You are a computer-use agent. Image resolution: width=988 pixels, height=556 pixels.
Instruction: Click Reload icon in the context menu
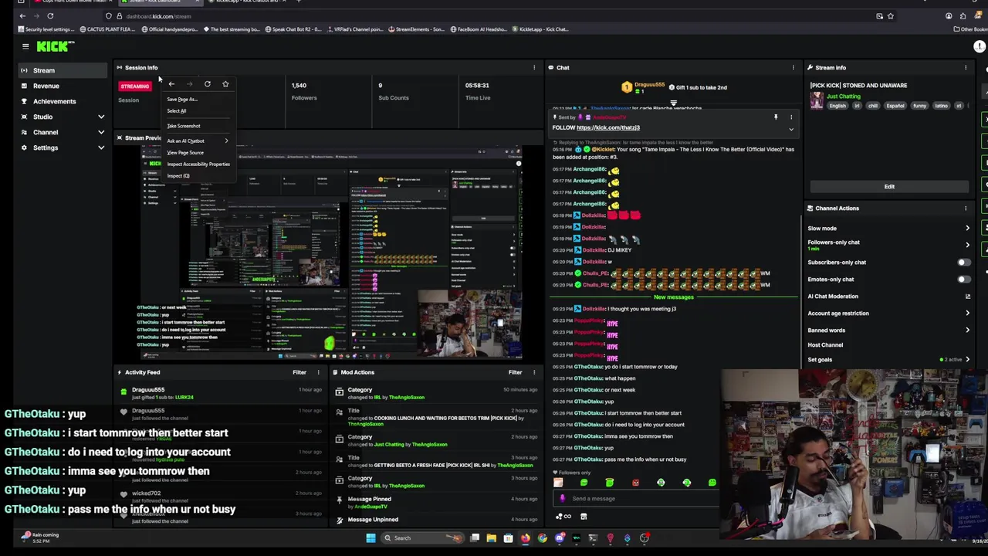[x=207, y=84]
